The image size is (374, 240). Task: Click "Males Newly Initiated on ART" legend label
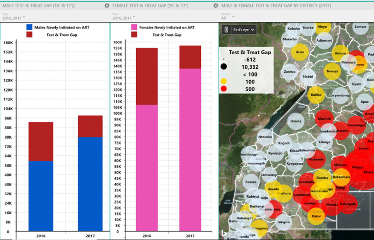click(62, 27)
